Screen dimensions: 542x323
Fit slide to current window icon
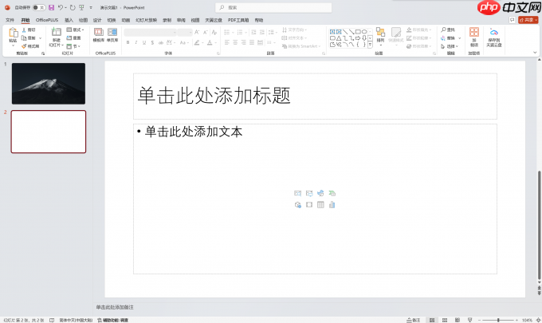pos(538,320)
